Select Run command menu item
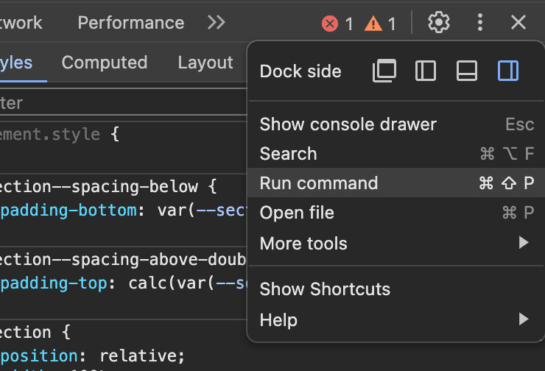Image resolution: width=545 pixels, height=371 pixels. click(x=396, y=183)
